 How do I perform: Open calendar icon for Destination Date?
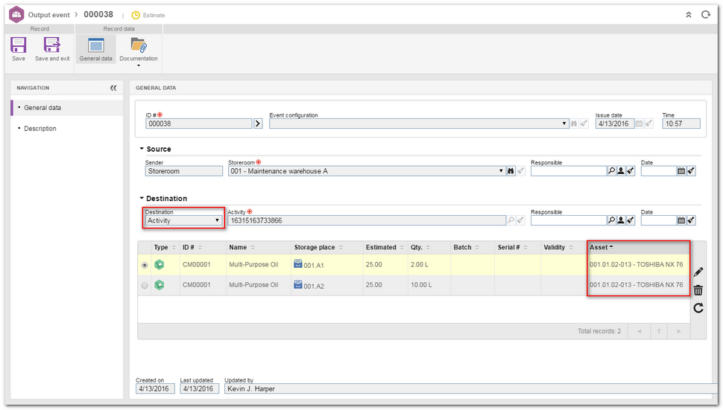pyautogui.click(x=681, y=220)
